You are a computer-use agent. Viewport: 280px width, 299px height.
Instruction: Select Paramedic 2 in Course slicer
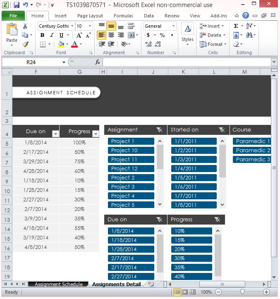coord(252,151)
